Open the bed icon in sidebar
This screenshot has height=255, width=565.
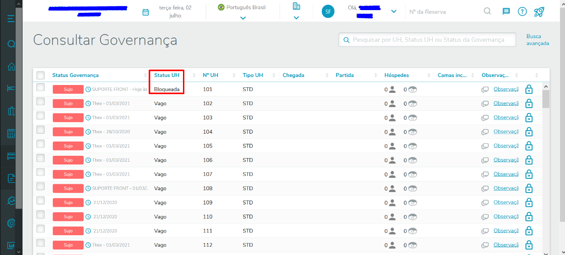coord(11,89)
